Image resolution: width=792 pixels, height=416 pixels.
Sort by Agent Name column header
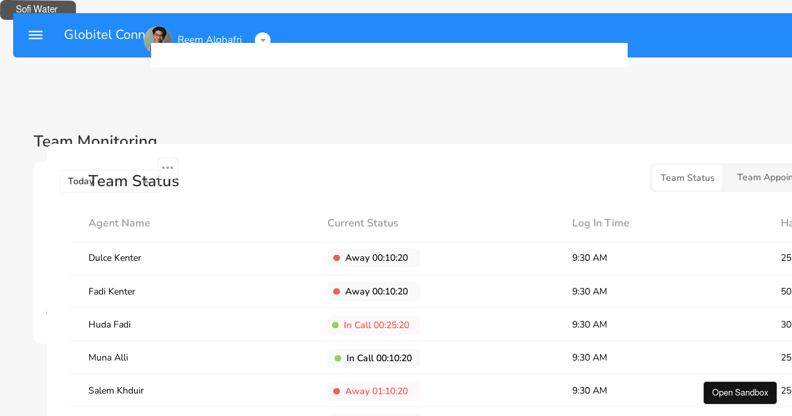tap(119, 223)
